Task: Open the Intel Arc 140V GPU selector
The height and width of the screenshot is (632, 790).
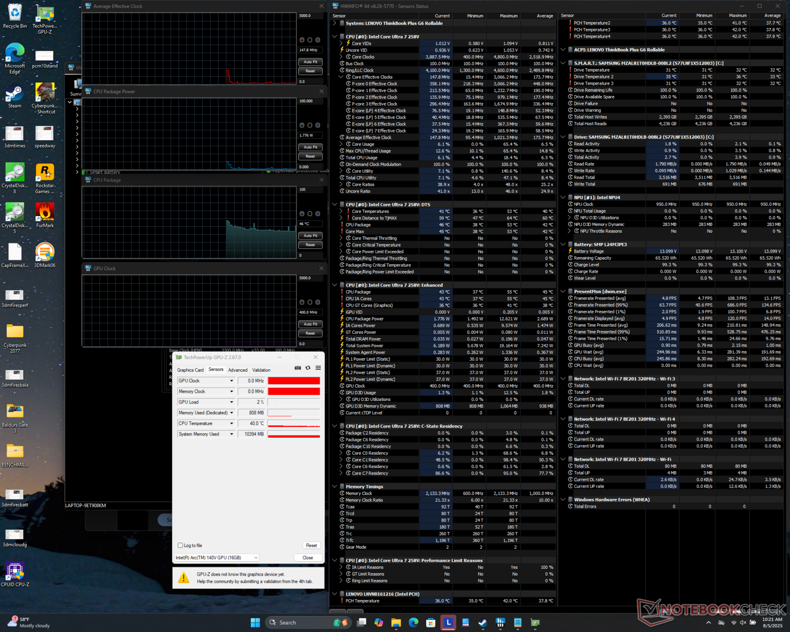Action: click(x=217, y=558)
